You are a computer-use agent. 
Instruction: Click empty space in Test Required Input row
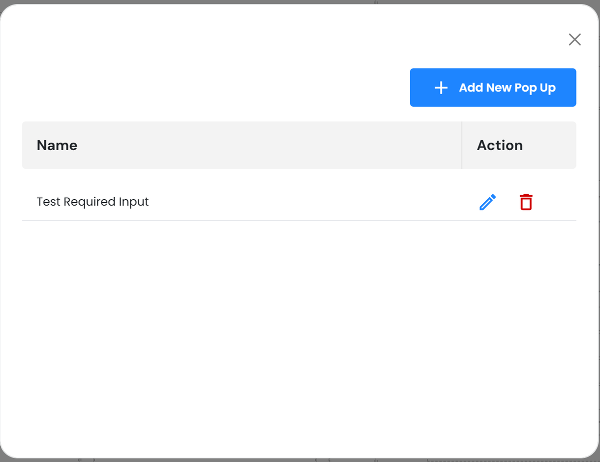click(x=300, y=202)
